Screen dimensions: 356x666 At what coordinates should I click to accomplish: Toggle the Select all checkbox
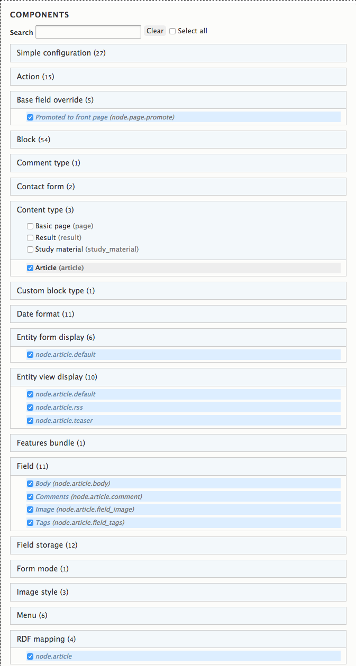[172, 31]
